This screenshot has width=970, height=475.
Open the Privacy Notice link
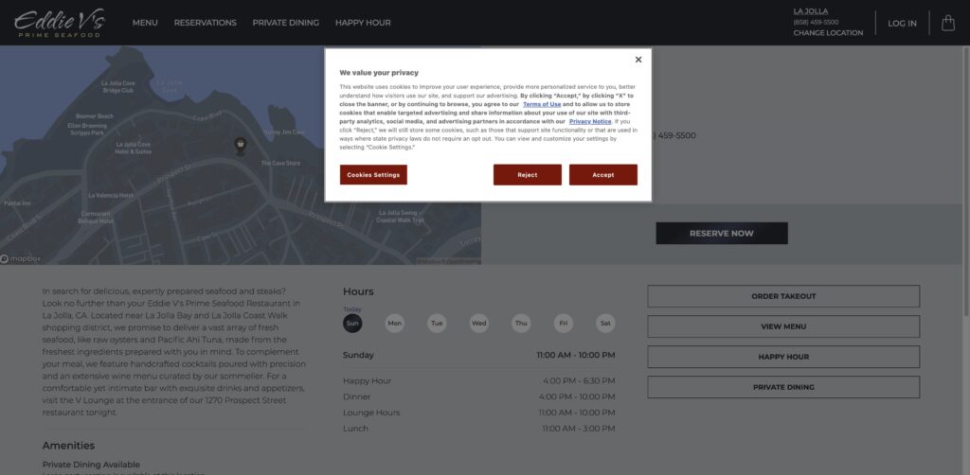pos(590,122)
